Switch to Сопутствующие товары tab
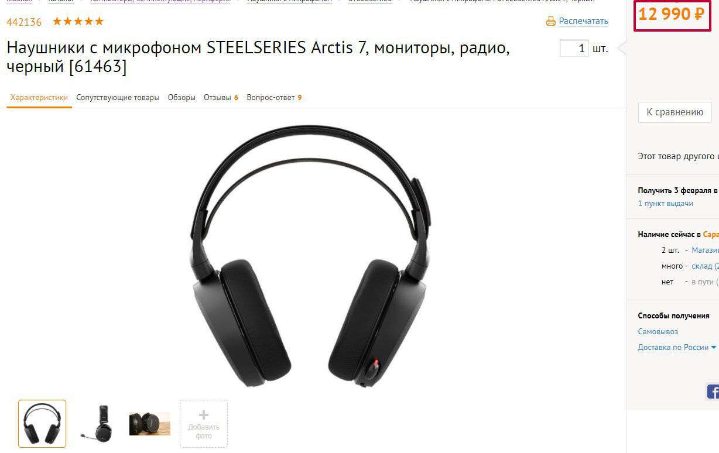Screen dimensions: 719x453 (118, 98)
